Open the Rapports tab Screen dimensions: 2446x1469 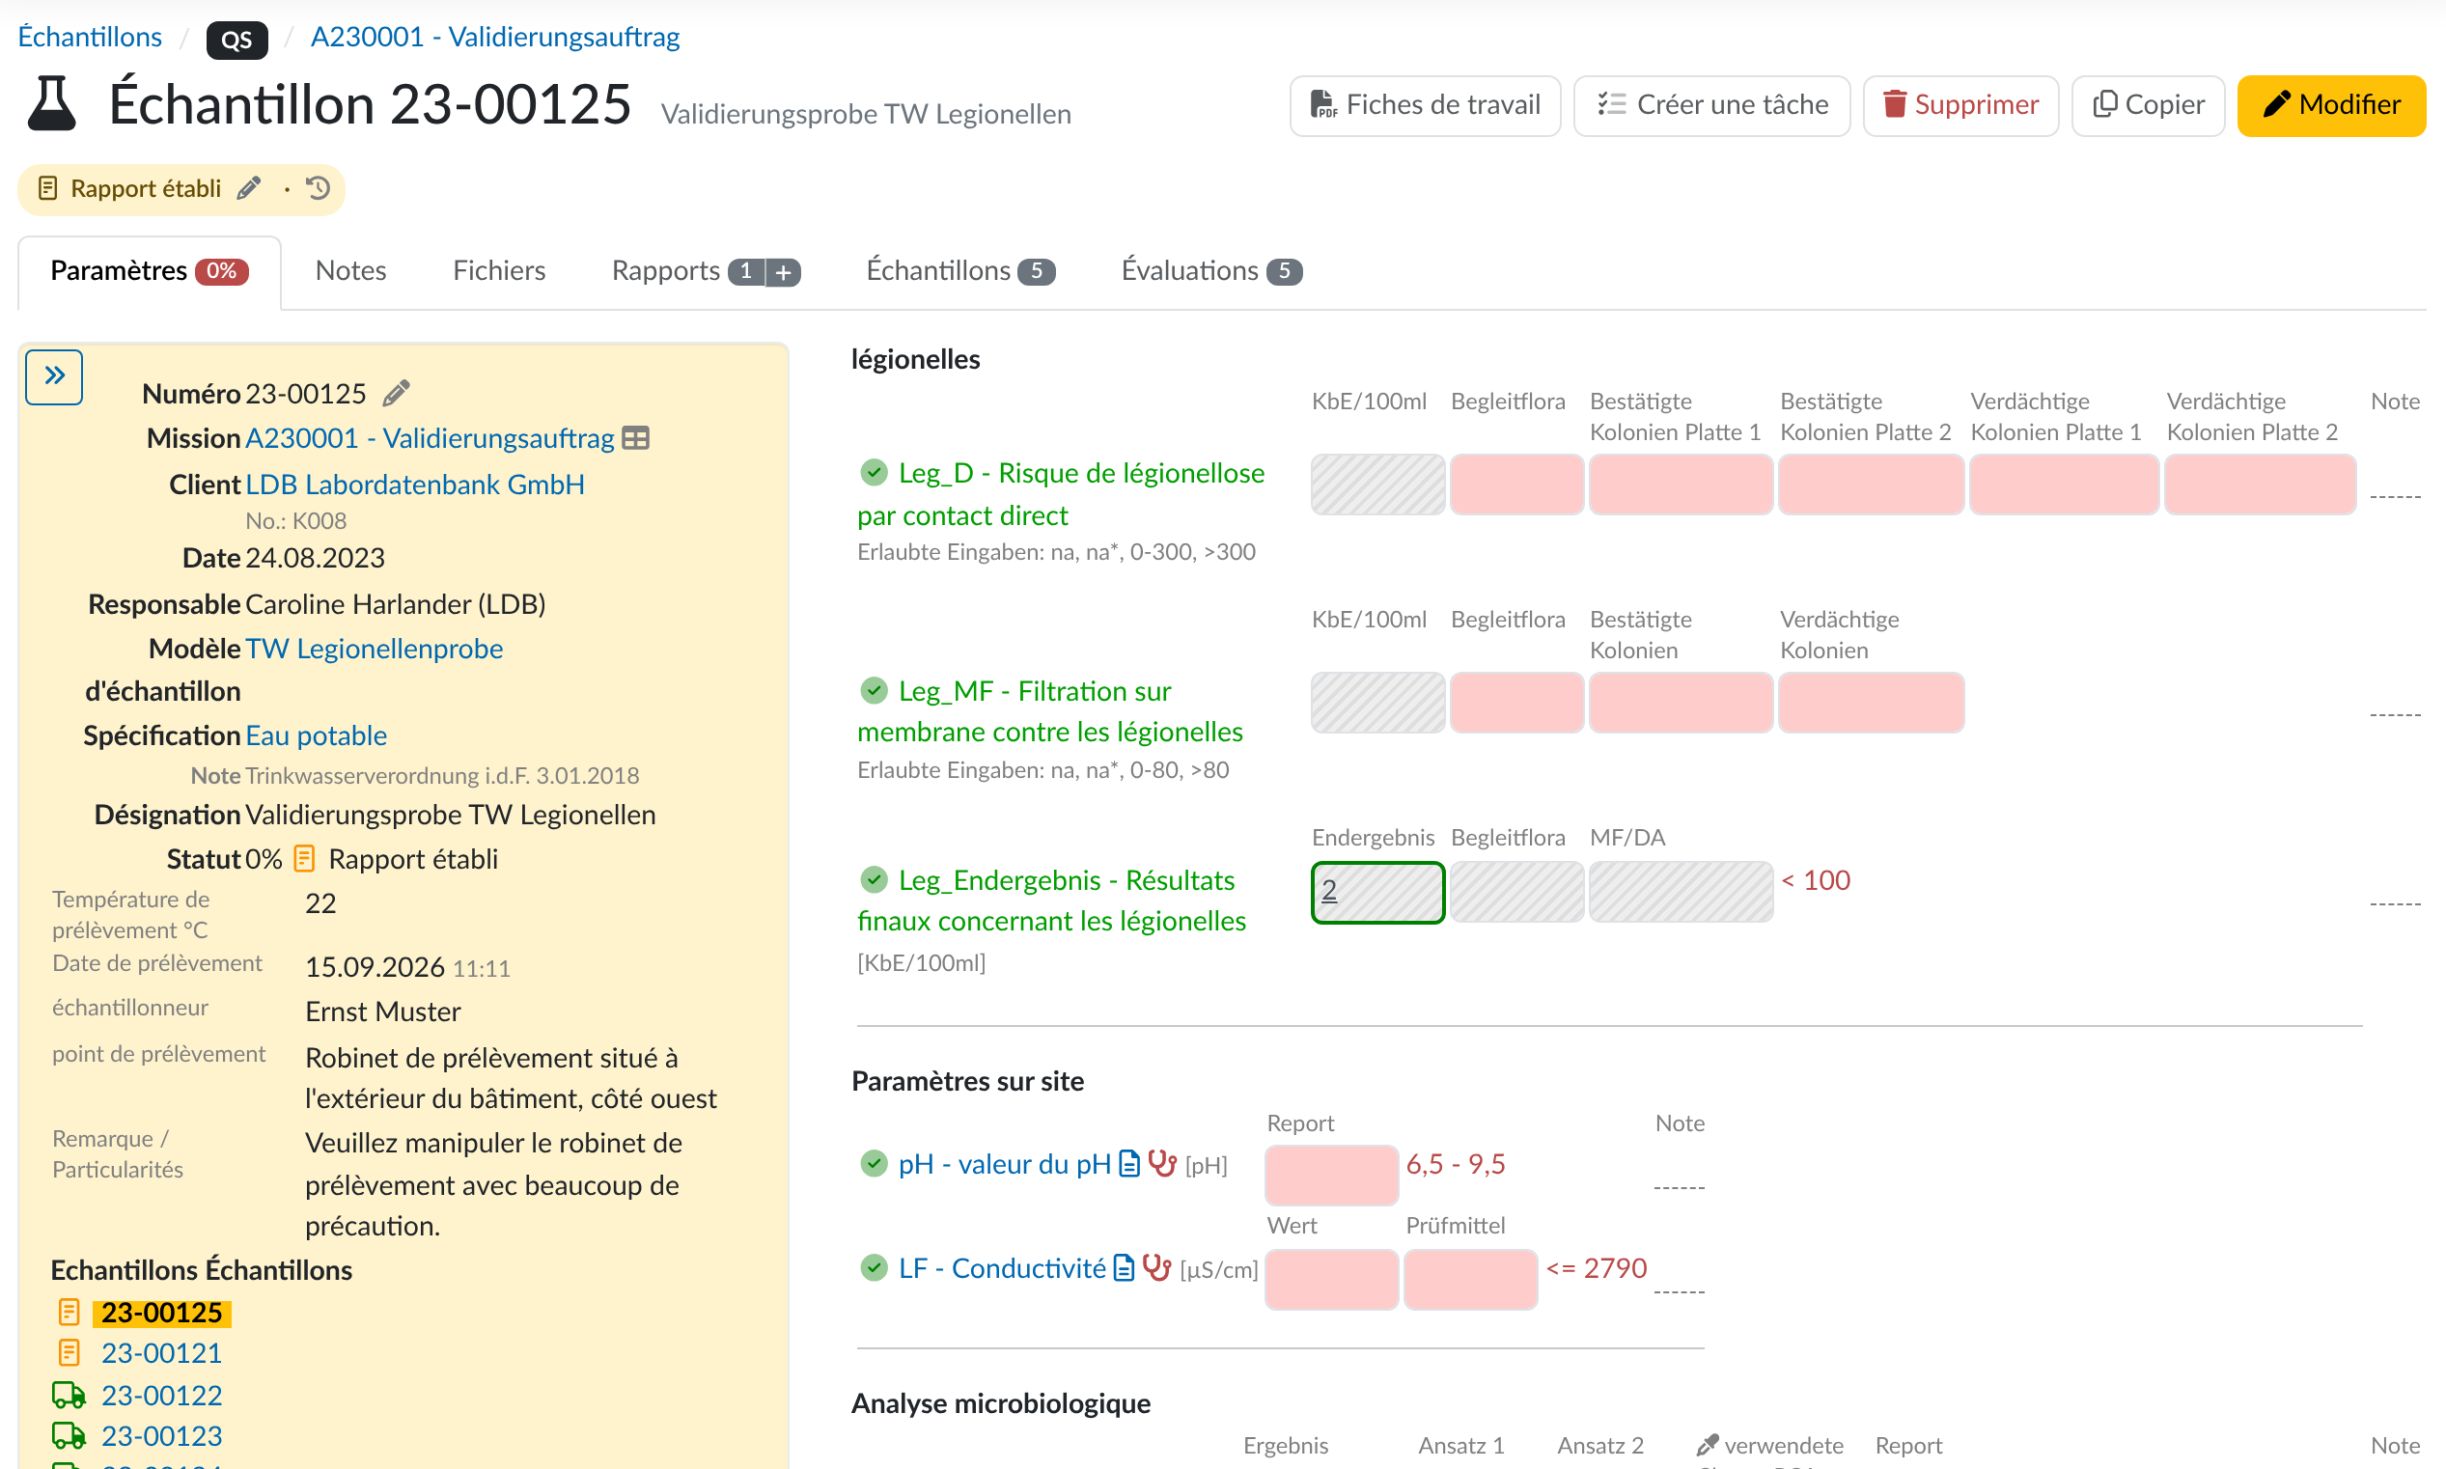coord(665,271)
